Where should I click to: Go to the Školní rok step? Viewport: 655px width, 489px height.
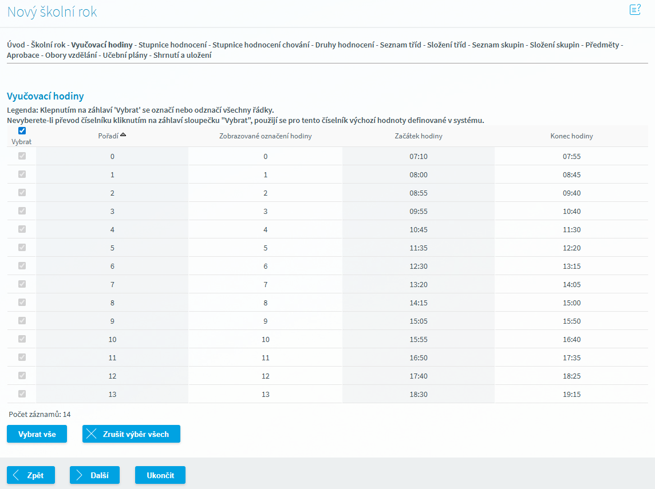tap(48, 45)
